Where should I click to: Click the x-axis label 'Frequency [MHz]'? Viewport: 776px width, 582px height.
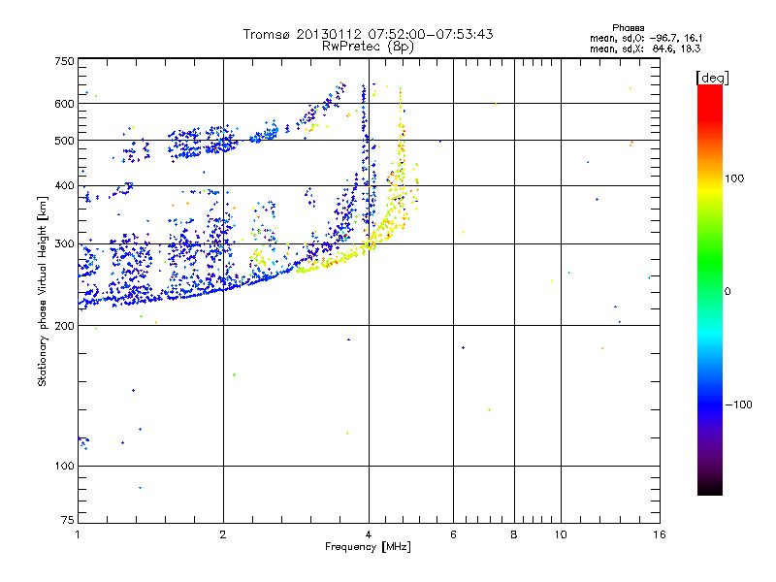coord(368,547)
